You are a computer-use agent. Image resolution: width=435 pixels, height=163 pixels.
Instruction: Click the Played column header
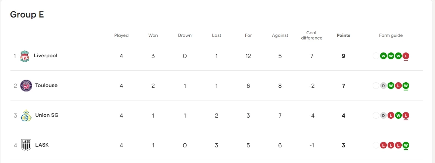pos(121,35)
